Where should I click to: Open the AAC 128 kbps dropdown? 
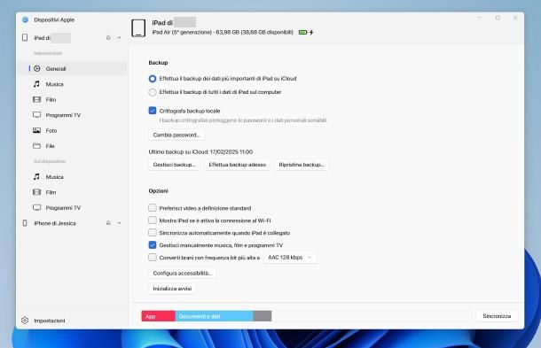pos(290,258)
